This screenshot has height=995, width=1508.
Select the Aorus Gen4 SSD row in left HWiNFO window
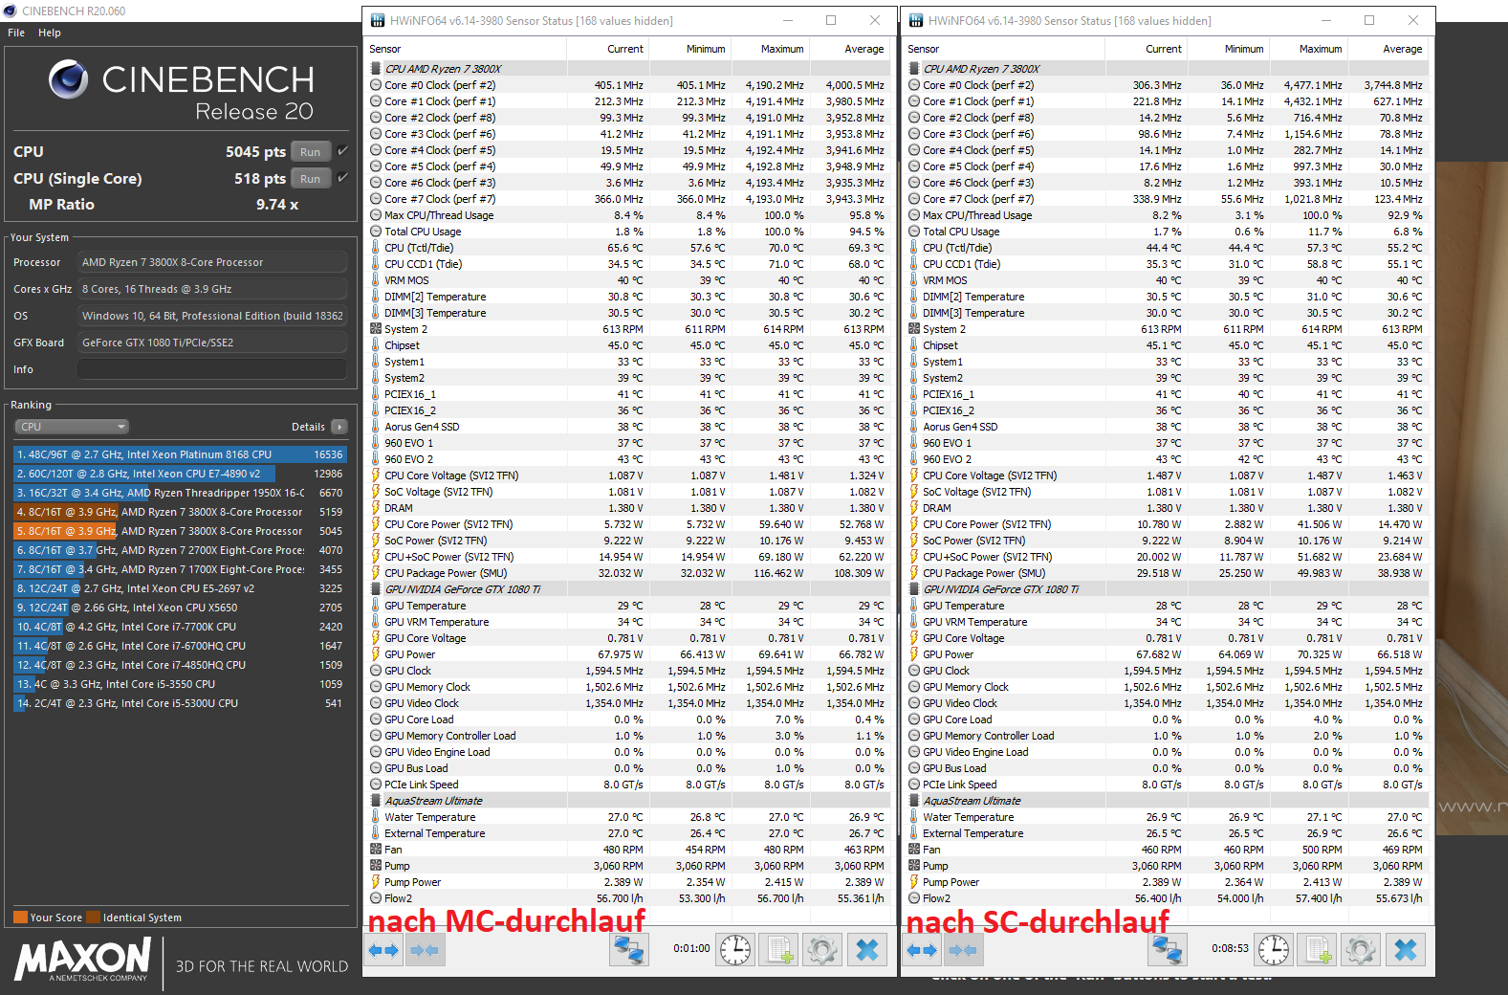(627, 427)
